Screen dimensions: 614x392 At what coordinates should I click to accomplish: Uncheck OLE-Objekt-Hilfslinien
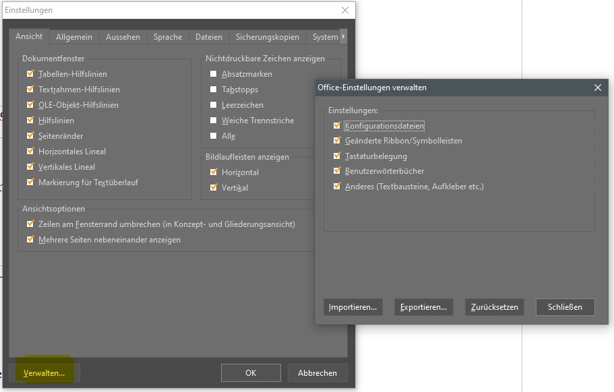coord(30,105)
